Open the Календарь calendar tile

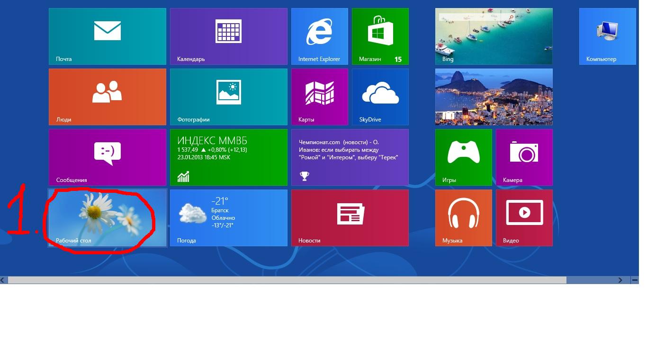point(229,36)
